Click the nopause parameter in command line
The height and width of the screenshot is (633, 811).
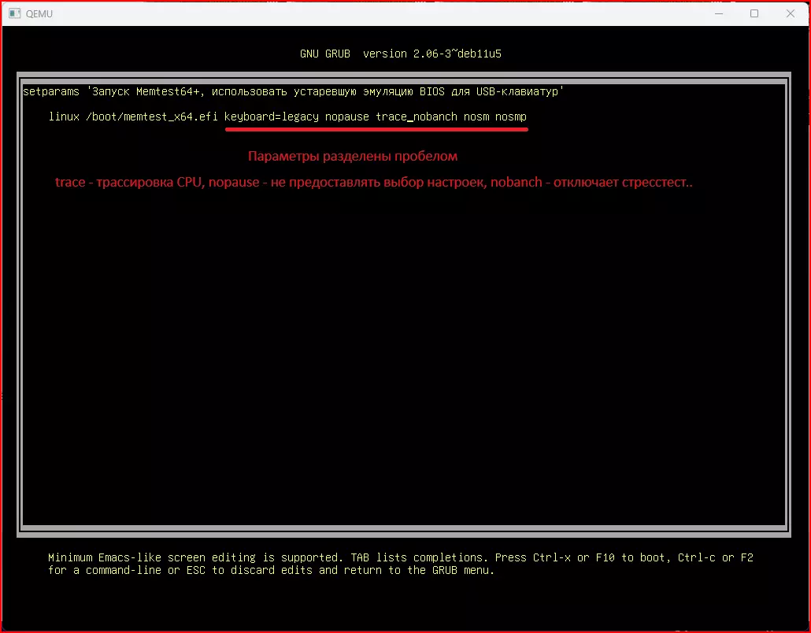(x=347, y=117)
